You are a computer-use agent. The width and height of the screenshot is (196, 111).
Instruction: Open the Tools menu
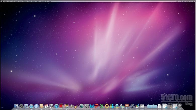(x=33, y=1)
